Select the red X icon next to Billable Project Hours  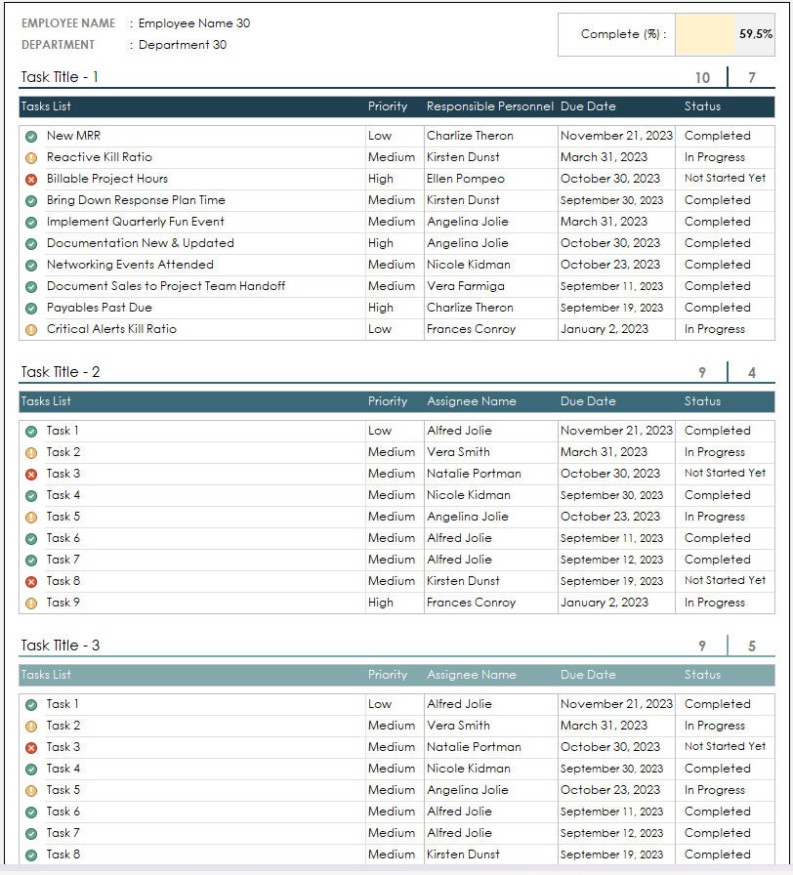pyautogui.click(x=29, y=179)
